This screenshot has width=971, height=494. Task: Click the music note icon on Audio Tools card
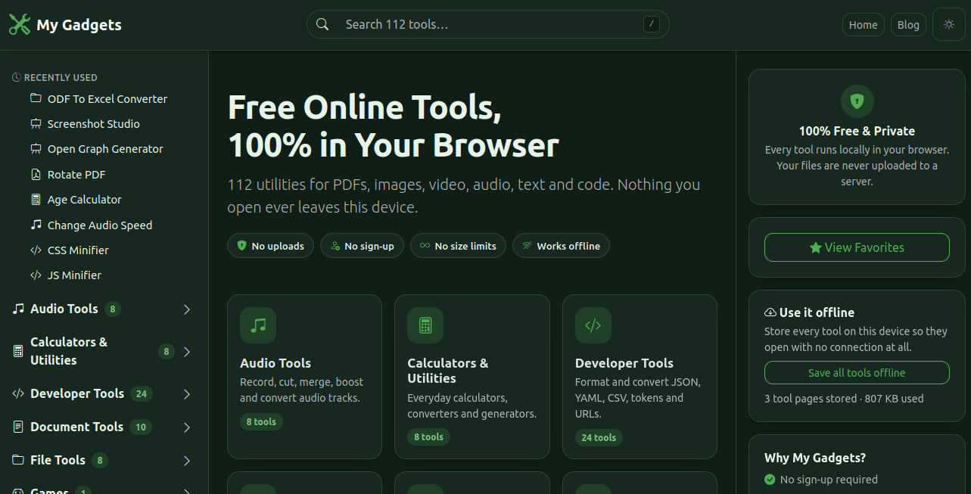[x=258, y=325]
